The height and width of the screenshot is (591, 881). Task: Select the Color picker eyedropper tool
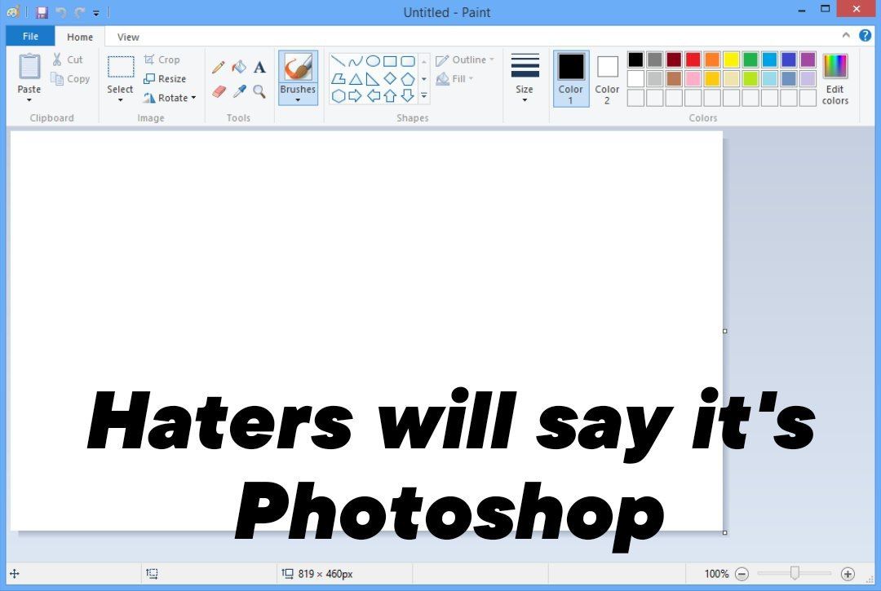tap(239, 91)
